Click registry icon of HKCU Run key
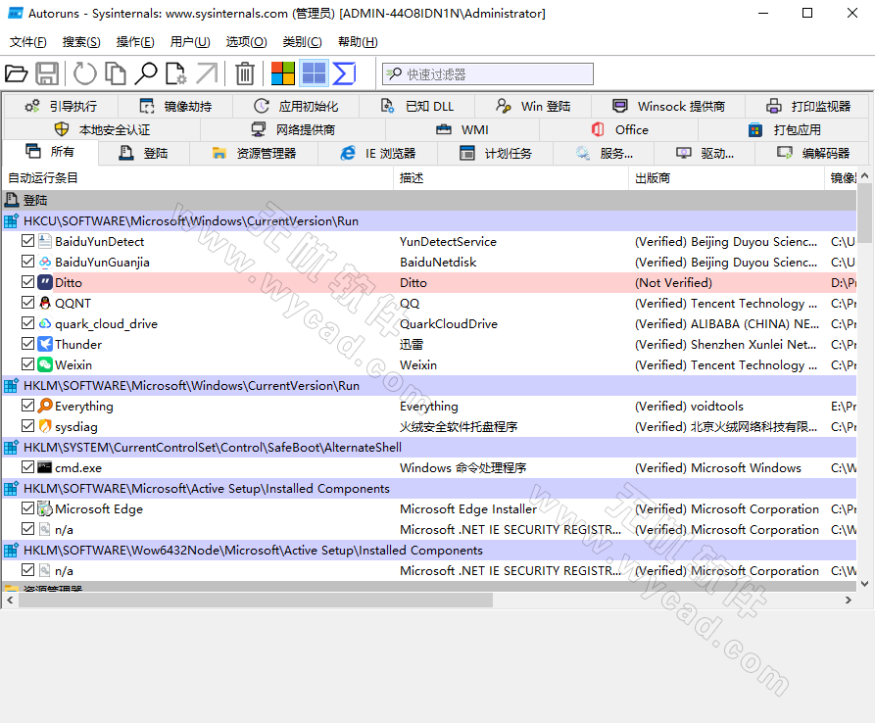Image resolution: width=875 pixels, height=723 pixels. tap(11, 221)
